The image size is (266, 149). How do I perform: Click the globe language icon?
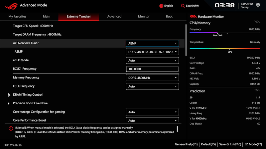click(161, 6)
